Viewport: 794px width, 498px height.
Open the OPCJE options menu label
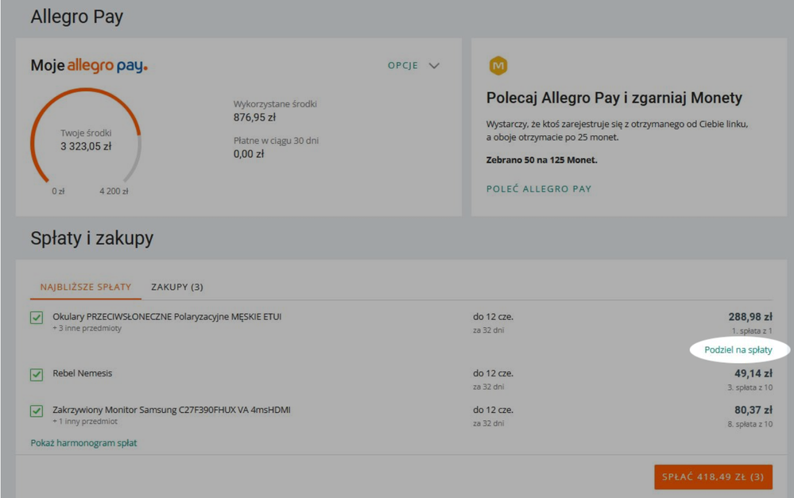(x=403, y=66)
